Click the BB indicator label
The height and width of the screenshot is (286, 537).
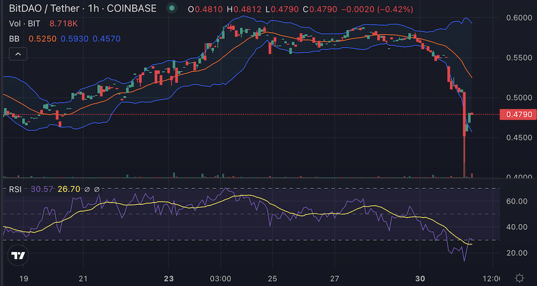point(14,38)
